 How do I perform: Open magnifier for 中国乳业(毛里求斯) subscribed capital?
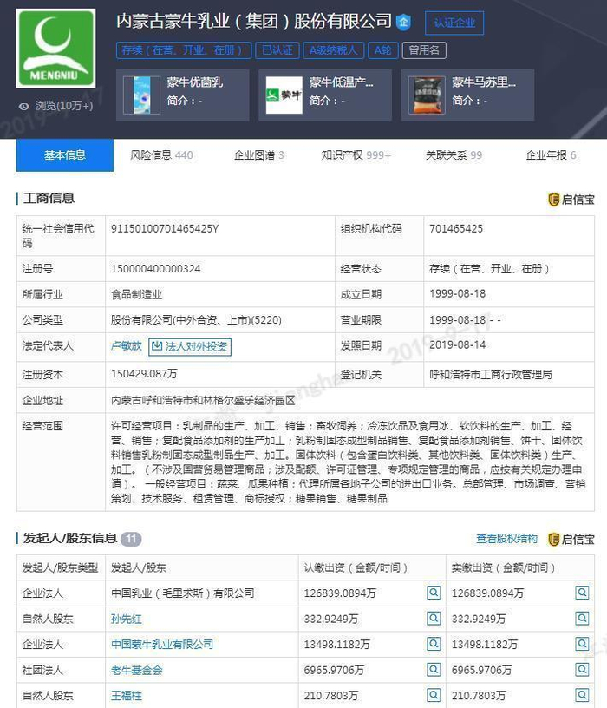coord(434,593)
